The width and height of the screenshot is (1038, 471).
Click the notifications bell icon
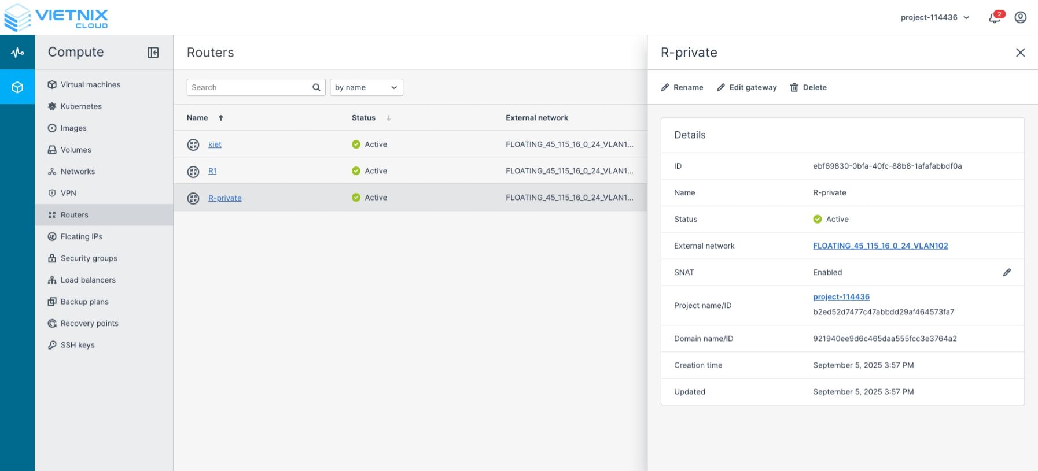click(x=995, y=17)
